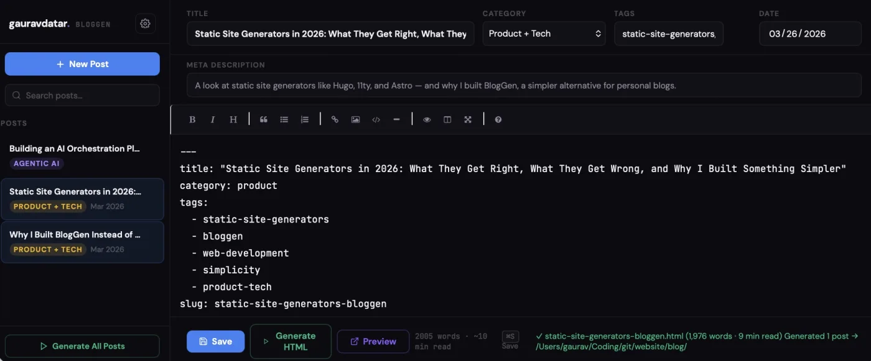Insert an image into the post
The height and width of the screenshot is (361, 871).
[355, 119]
